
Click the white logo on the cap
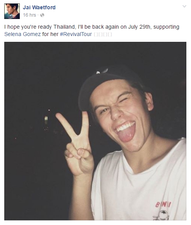click(102, 71)
